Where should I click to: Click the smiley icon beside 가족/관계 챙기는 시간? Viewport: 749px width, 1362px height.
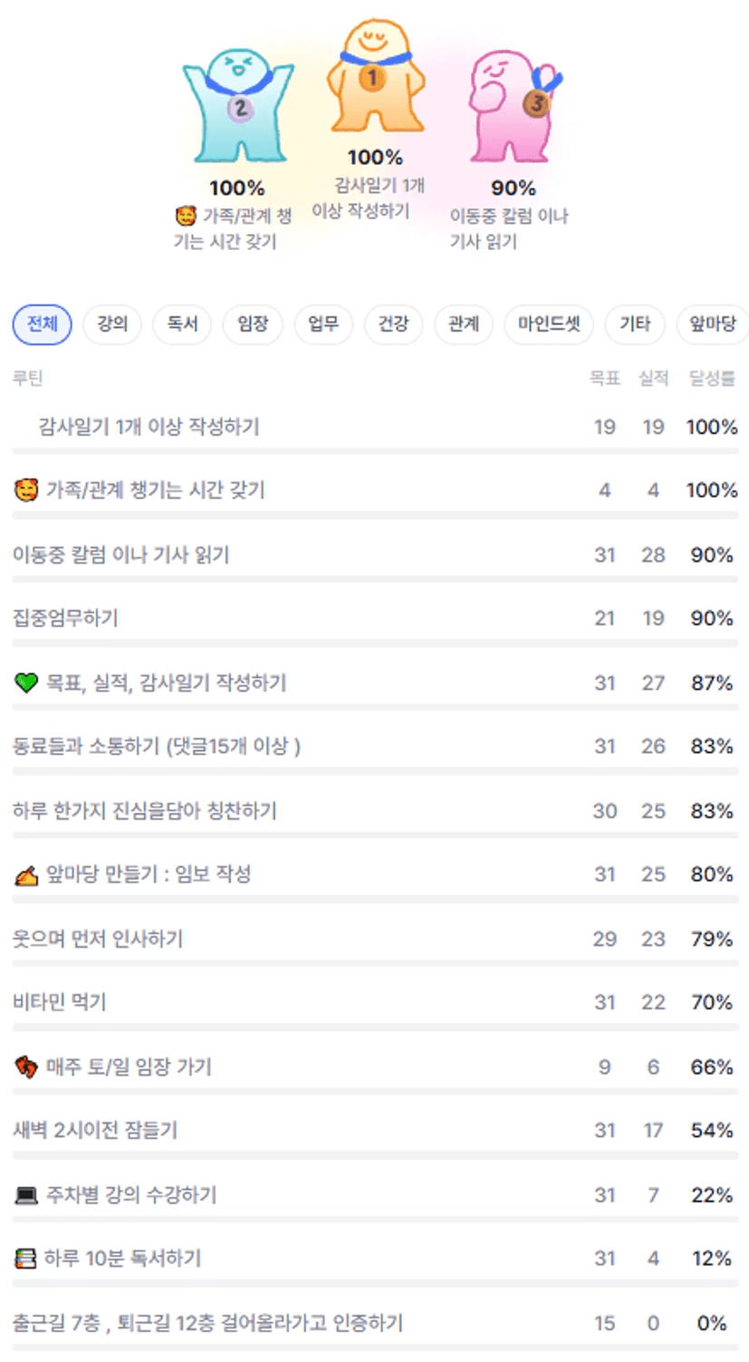click(25, 490)
